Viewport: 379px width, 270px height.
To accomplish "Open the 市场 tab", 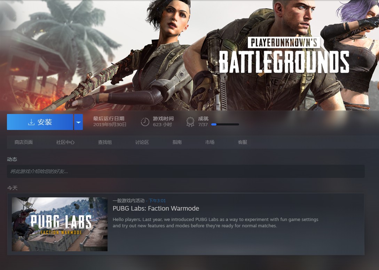I will point(210,142).
